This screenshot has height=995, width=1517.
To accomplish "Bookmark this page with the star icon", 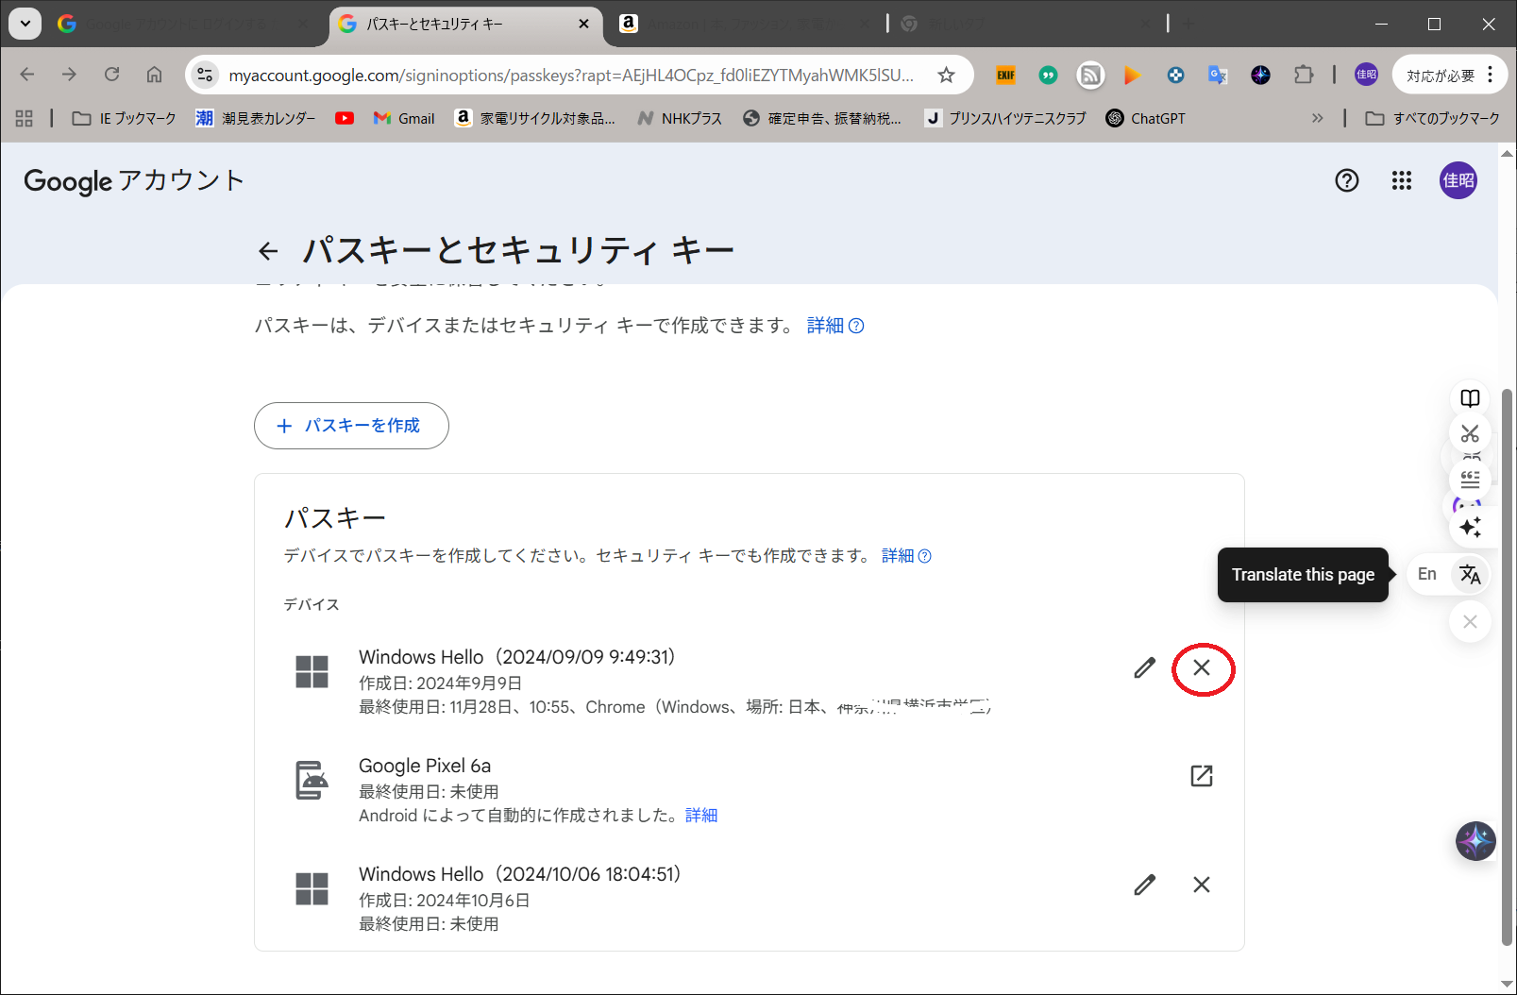I will click(946, 76).
